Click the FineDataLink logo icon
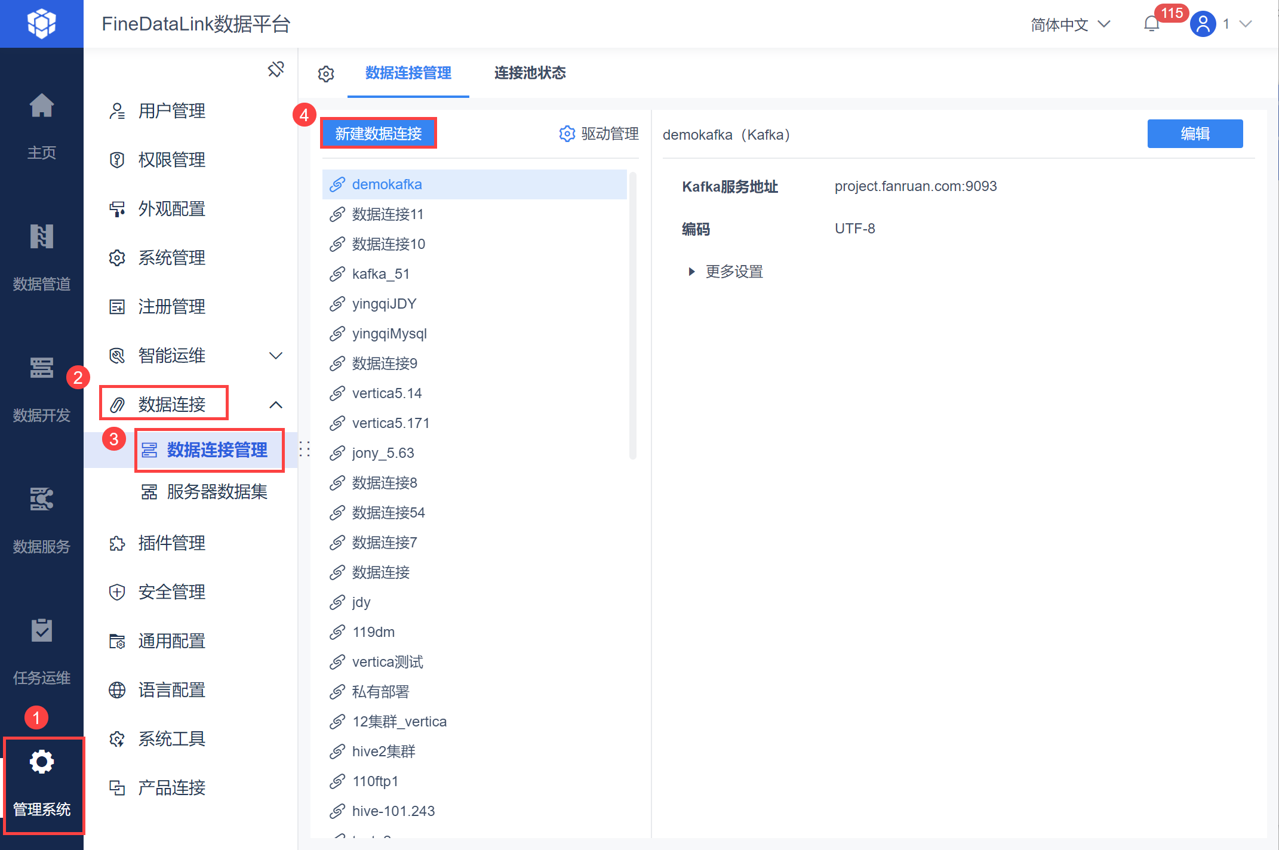 pyautogui.click(x=41, y=24)
